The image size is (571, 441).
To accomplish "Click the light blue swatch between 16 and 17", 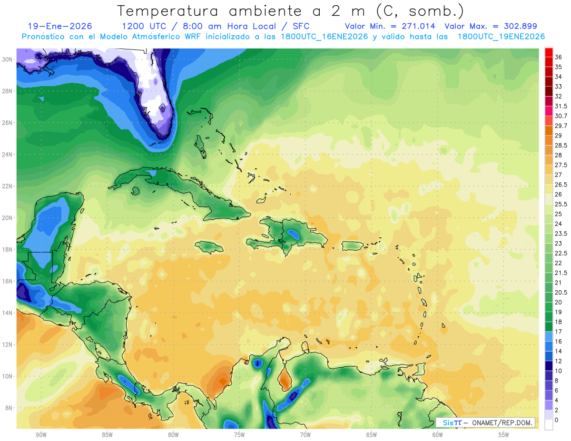I will [549, 336].
